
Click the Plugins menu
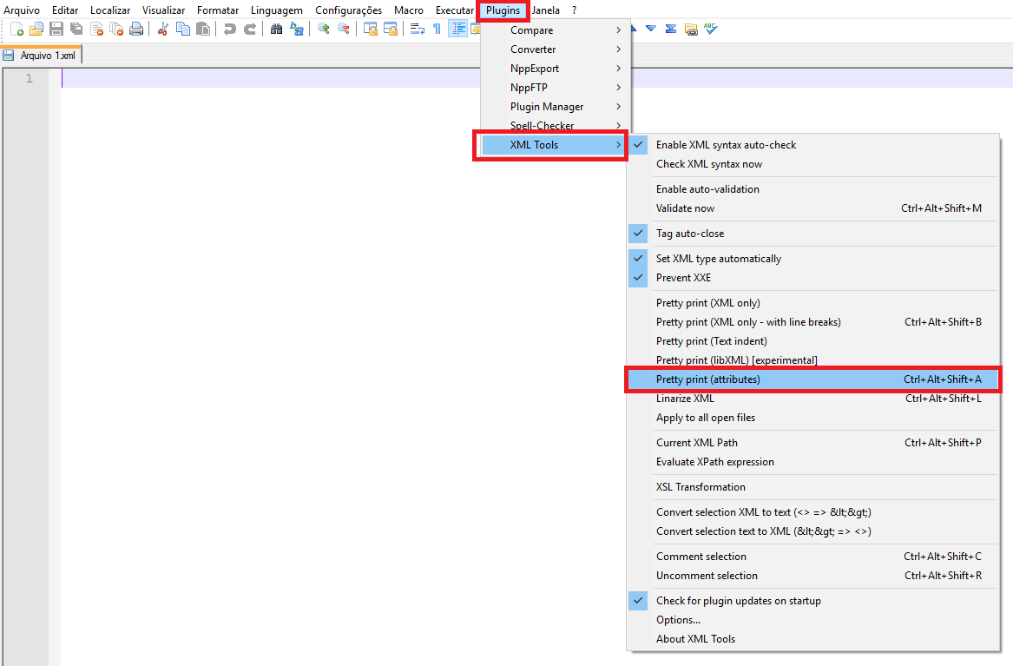(x=503, y=10)
